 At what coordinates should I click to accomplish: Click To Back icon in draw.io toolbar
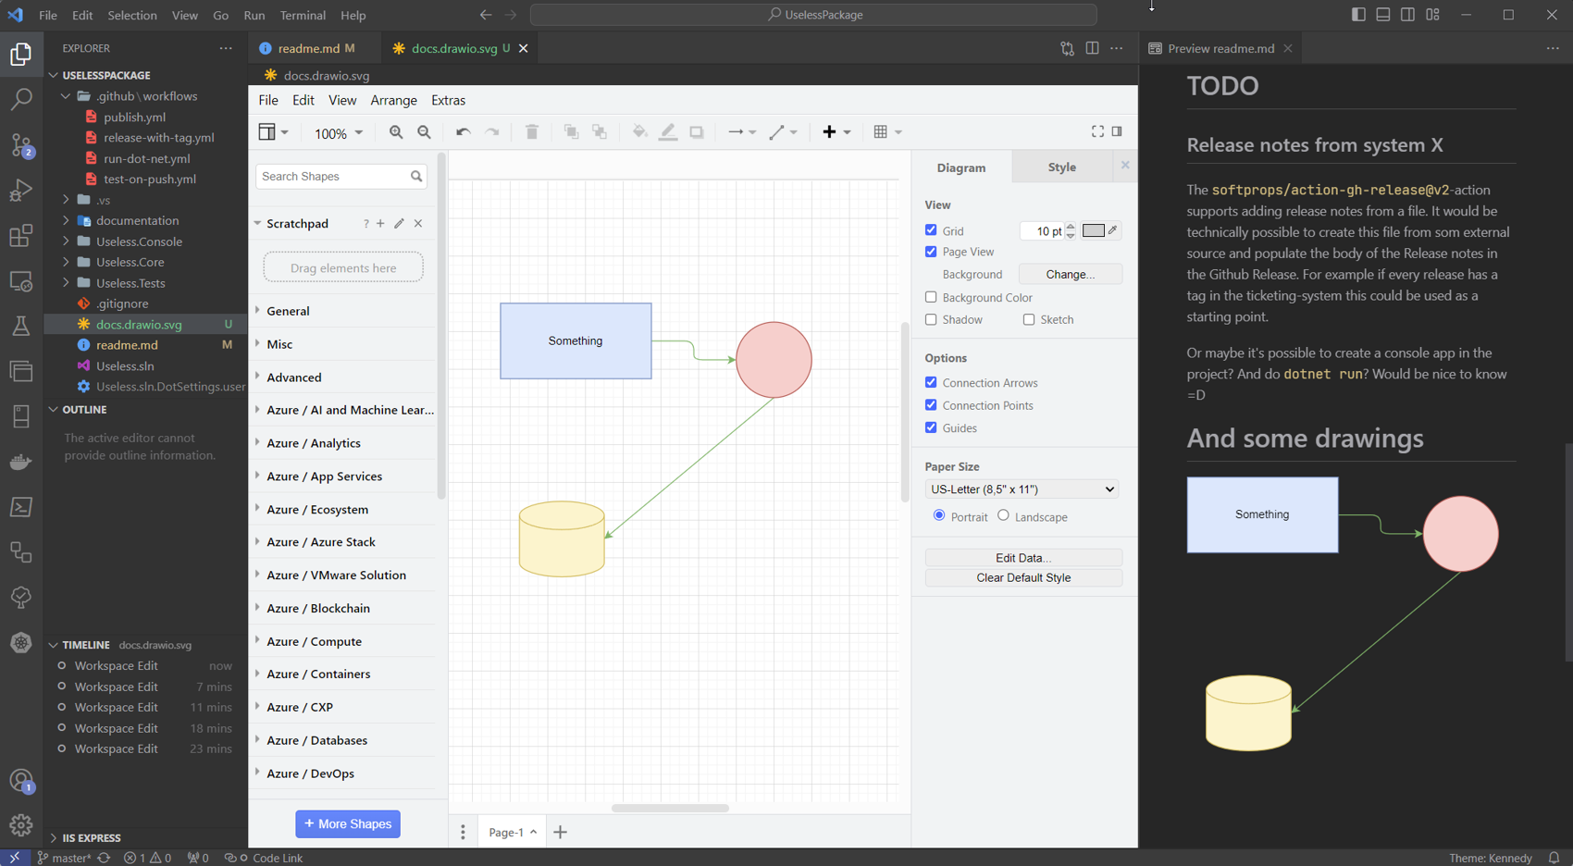(x=600, y=132)
